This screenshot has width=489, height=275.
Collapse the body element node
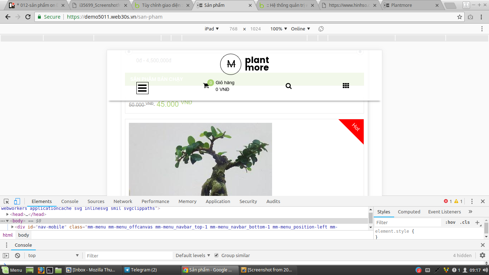click(x=8, y=221)
